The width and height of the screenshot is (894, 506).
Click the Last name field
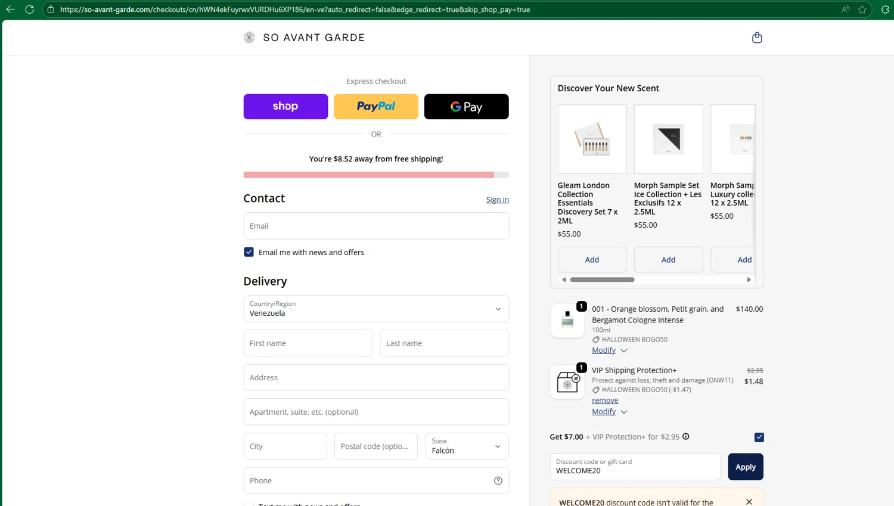[x=445, y=343]
